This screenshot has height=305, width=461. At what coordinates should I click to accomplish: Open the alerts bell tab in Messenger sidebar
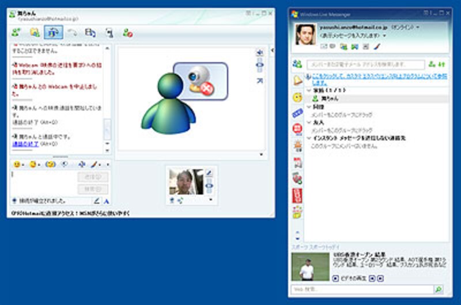pyautogui.click(x=297, y=80)
